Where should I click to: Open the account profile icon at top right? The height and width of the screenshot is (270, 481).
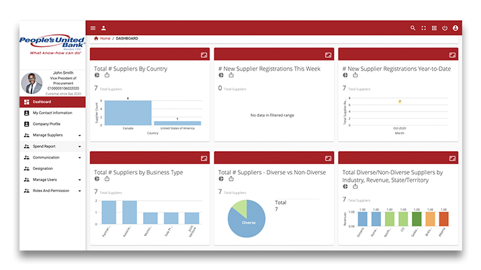(455, 28)
